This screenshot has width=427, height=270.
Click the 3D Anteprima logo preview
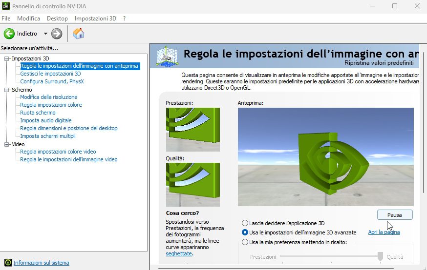coord(326,157)
